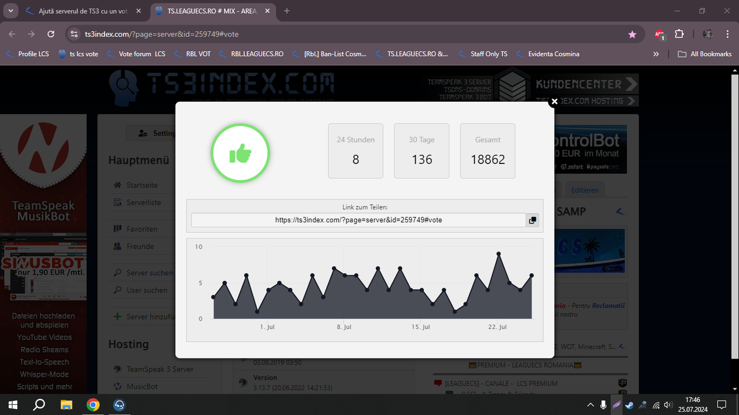Copy the share link with the copy icon

click(532, 220)
